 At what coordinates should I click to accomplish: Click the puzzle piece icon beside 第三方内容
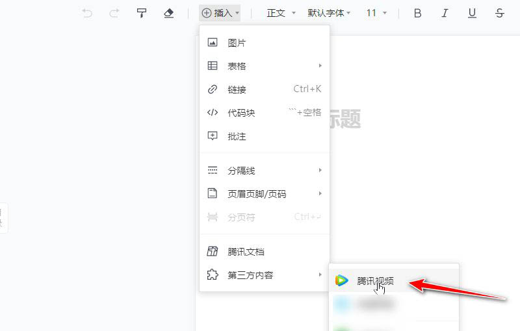point(213,275)
